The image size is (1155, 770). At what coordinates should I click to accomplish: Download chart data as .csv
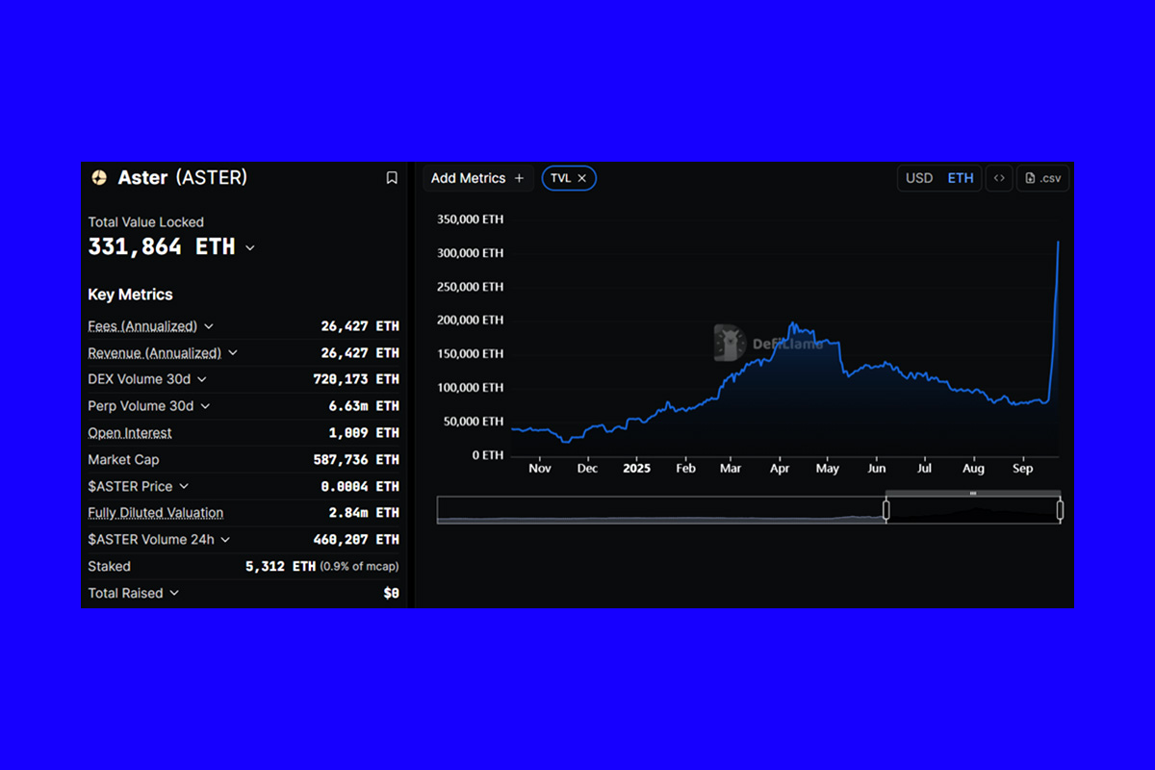[x=1042, y=178]
